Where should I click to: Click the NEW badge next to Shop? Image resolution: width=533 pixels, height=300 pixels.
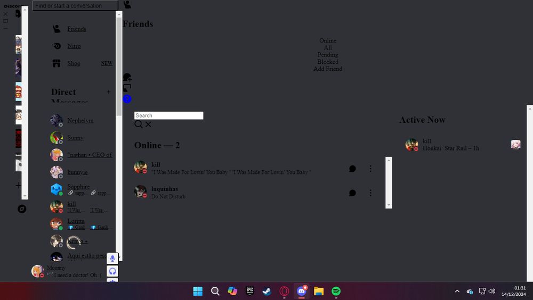click(107, 63)
